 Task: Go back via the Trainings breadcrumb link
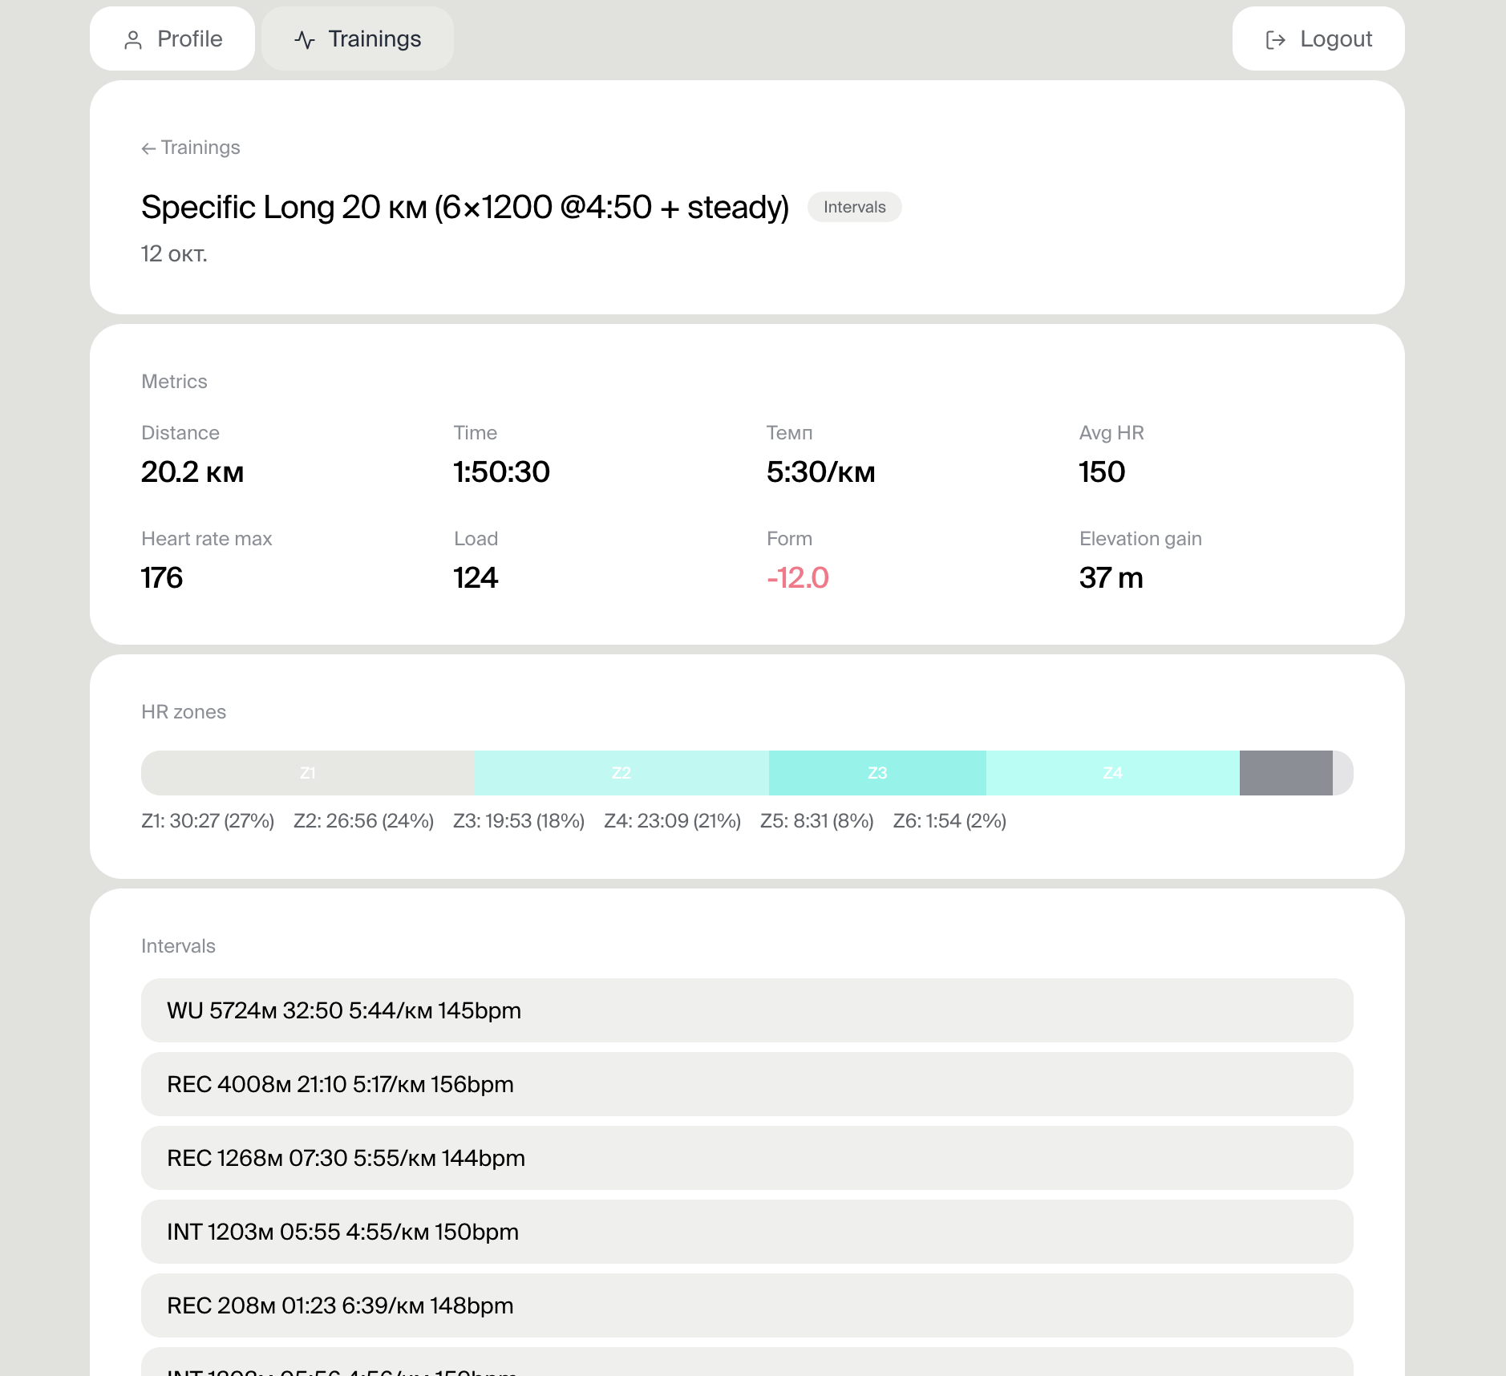point(200,148)
